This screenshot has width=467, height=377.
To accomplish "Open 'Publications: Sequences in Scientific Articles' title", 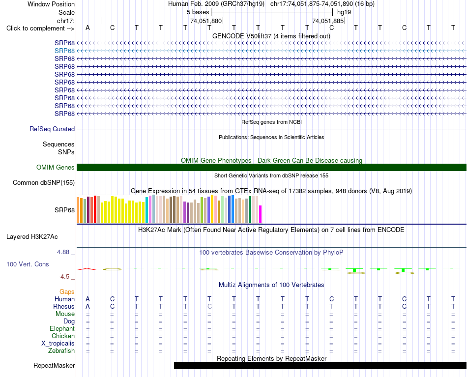I will [271, 137].
